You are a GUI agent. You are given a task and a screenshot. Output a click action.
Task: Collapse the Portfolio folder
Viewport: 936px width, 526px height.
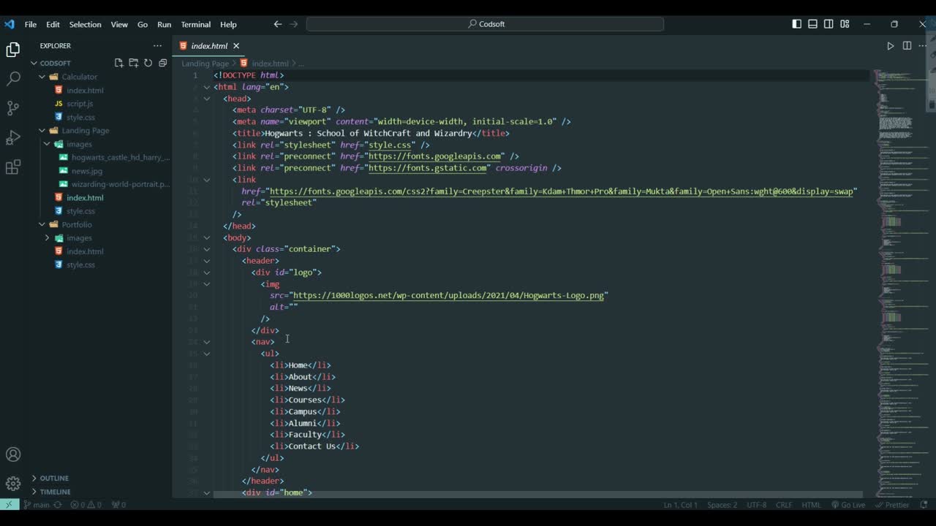[42, 225]
